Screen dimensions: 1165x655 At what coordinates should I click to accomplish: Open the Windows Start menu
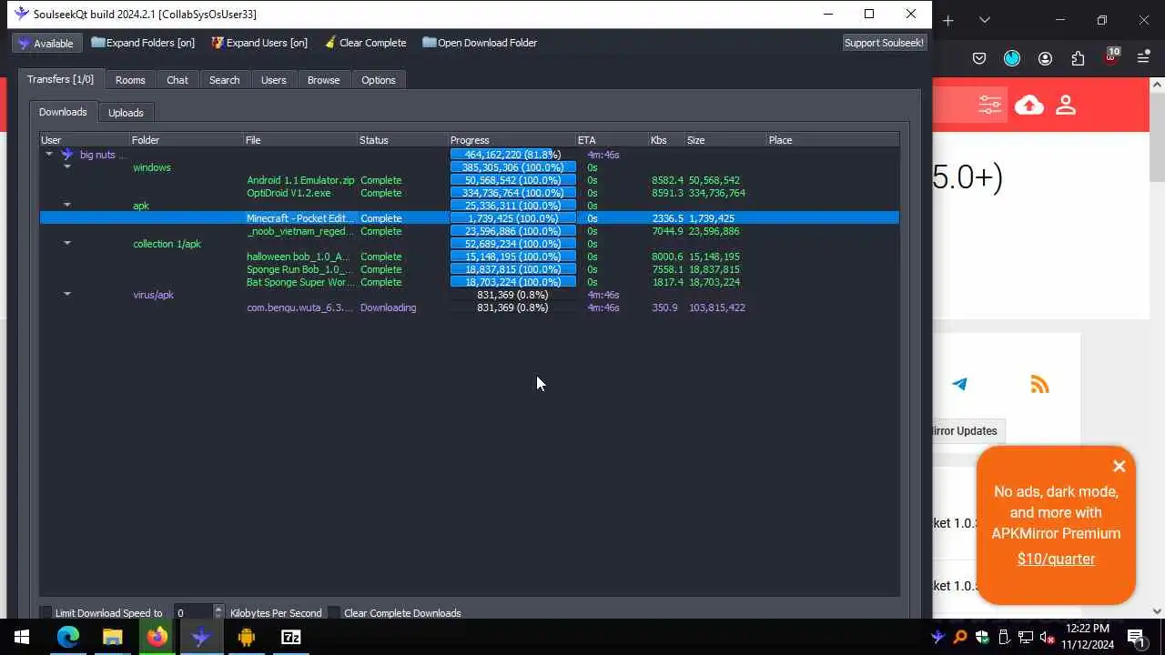click(22, 637)
